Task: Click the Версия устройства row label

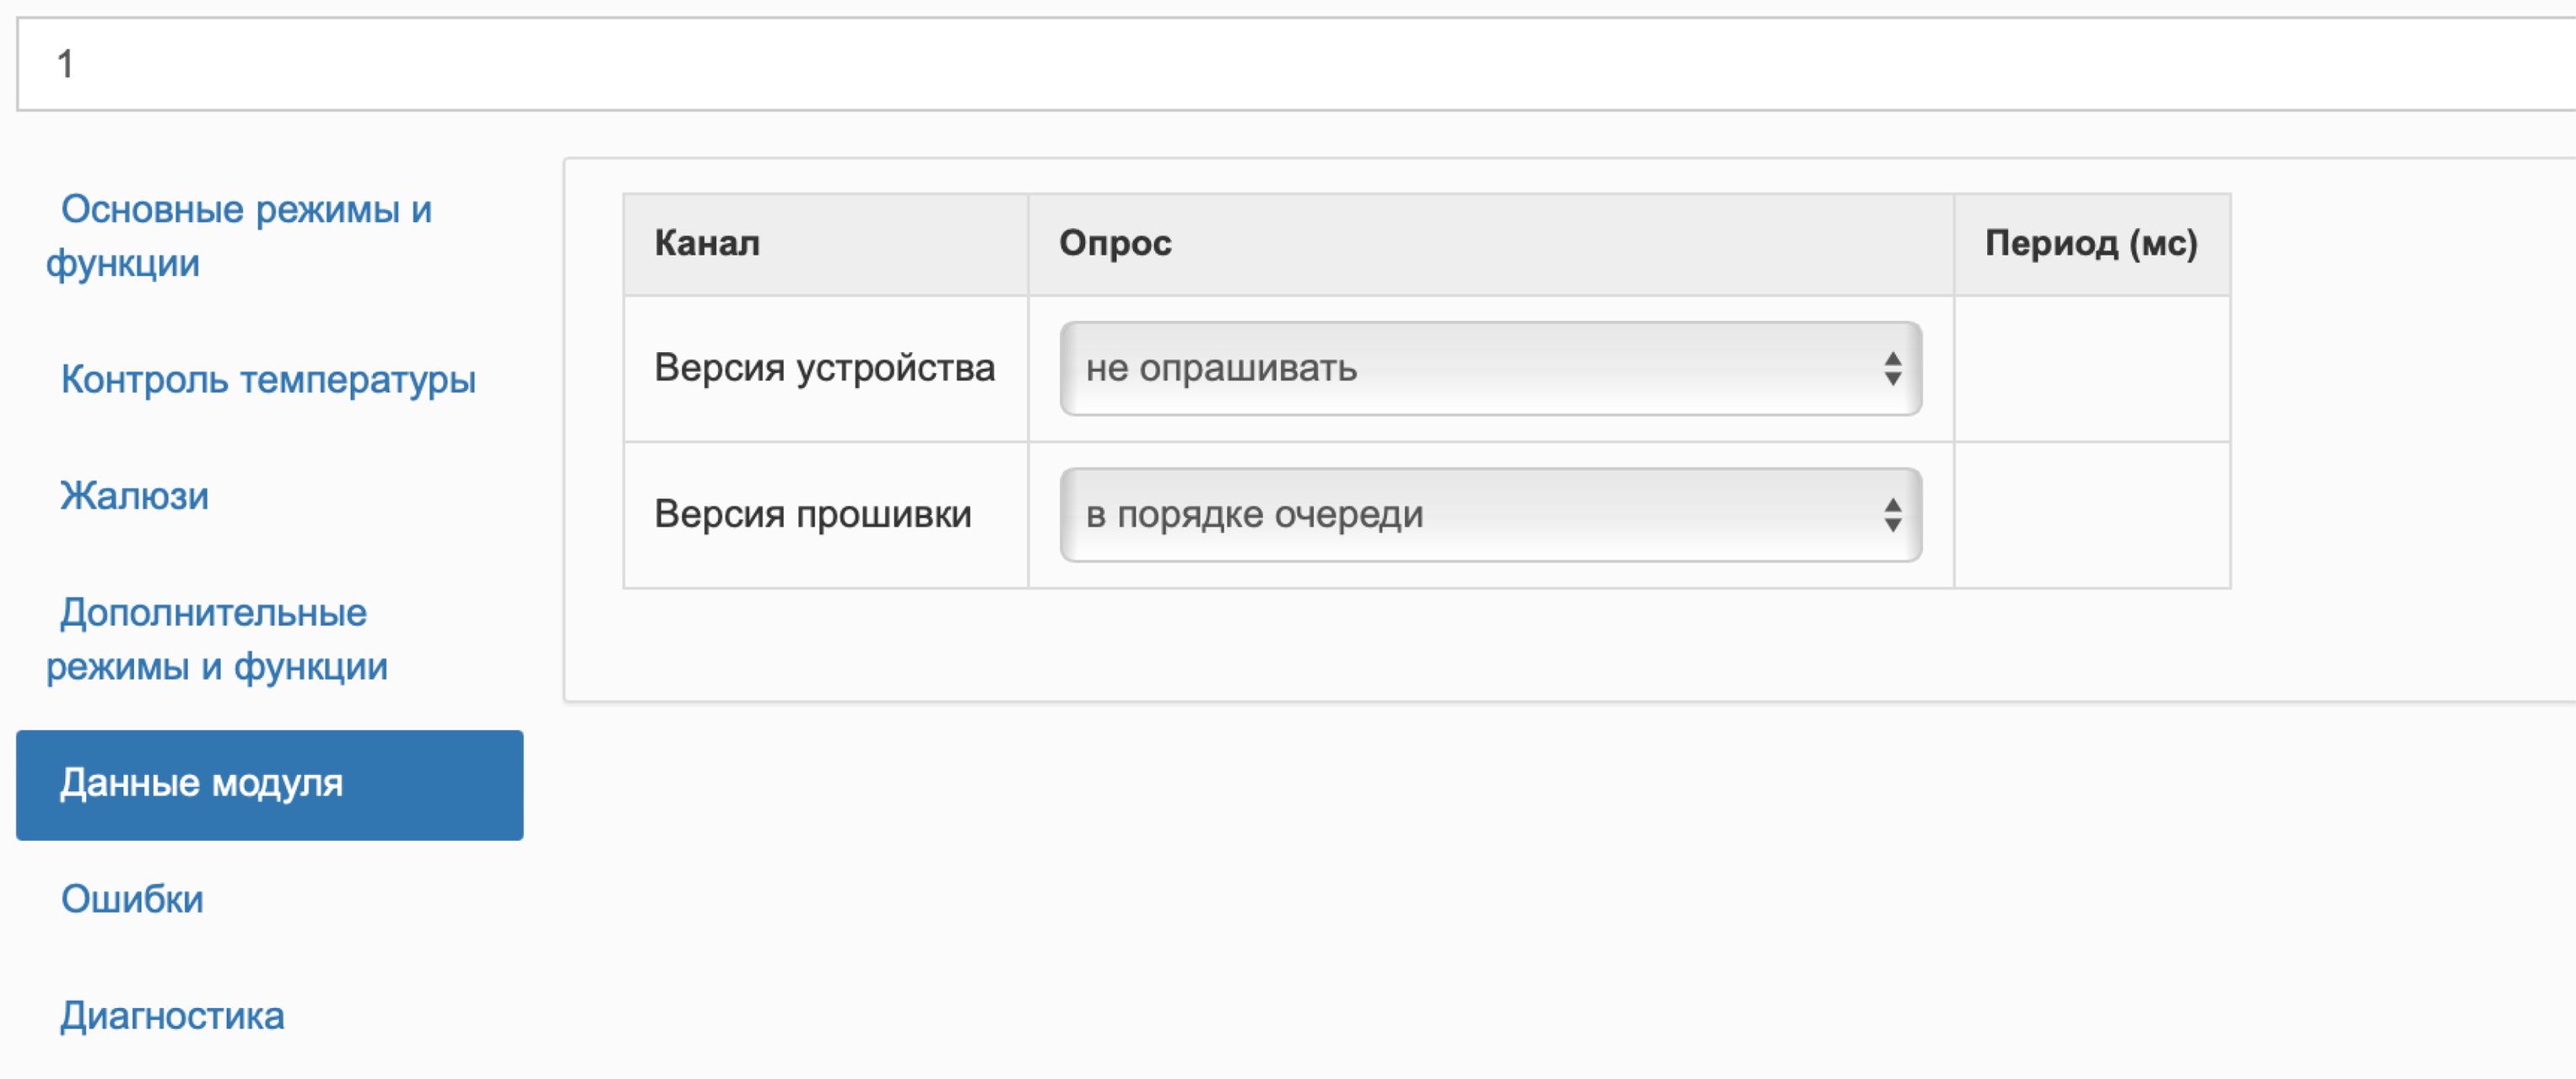Action: tap(824, 368)
